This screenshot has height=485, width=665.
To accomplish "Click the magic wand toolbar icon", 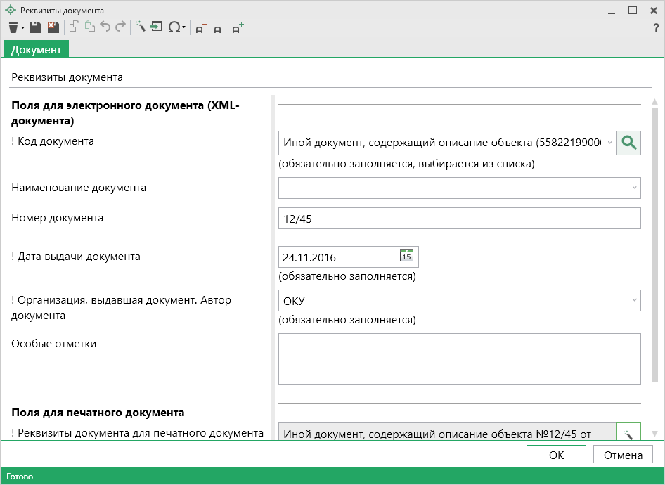I will pyautogui.click(x=141, y=27).
